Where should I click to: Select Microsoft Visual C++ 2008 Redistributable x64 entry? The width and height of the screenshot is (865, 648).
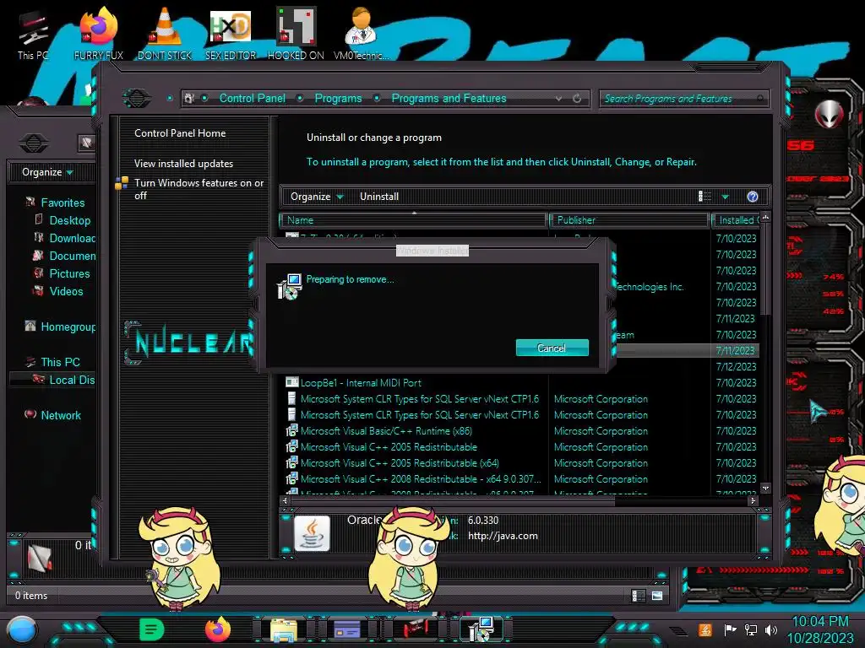[x=420, y=479]
